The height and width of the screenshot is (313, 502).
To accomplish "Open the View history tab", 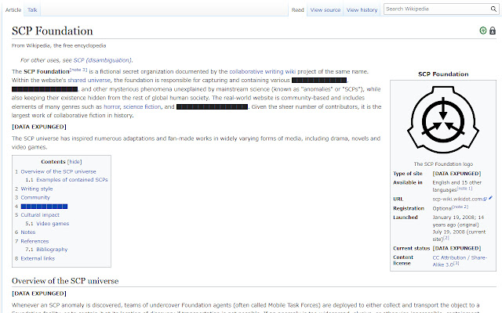I will click(x=362, y=10).
